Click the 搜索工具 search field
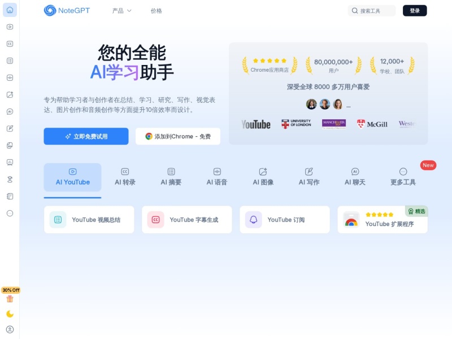This screenshot has height=339, width=452. click(371, 10)
